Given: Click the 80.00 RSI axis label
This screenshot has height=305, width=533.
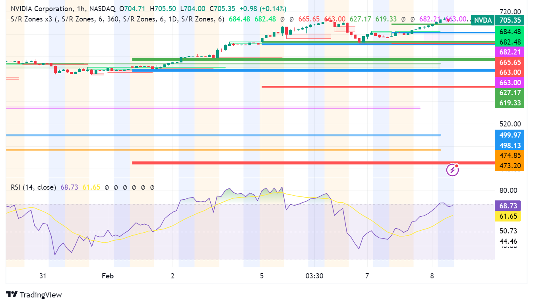Looking at the screenshot, I should [x=508, y=190].
